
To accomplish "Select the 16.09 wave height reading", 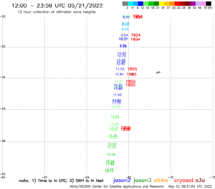I will (111, 155).
